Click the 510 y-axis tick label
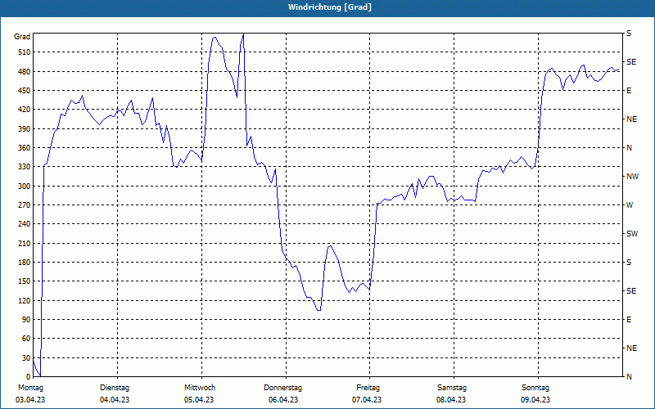 point(25,52)
